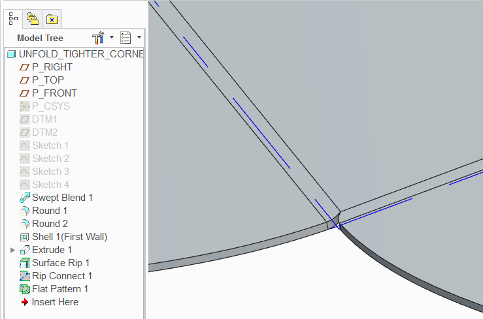Expand the Extrude 1 feature node

point(12,250)
